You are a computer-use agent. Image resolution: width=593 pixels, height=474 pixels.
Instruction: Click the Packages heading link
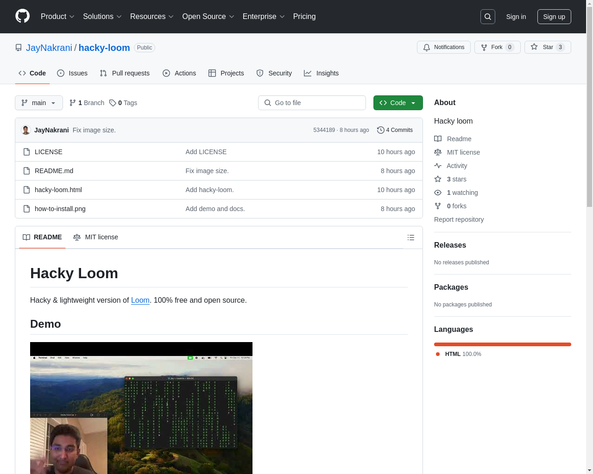451,287
